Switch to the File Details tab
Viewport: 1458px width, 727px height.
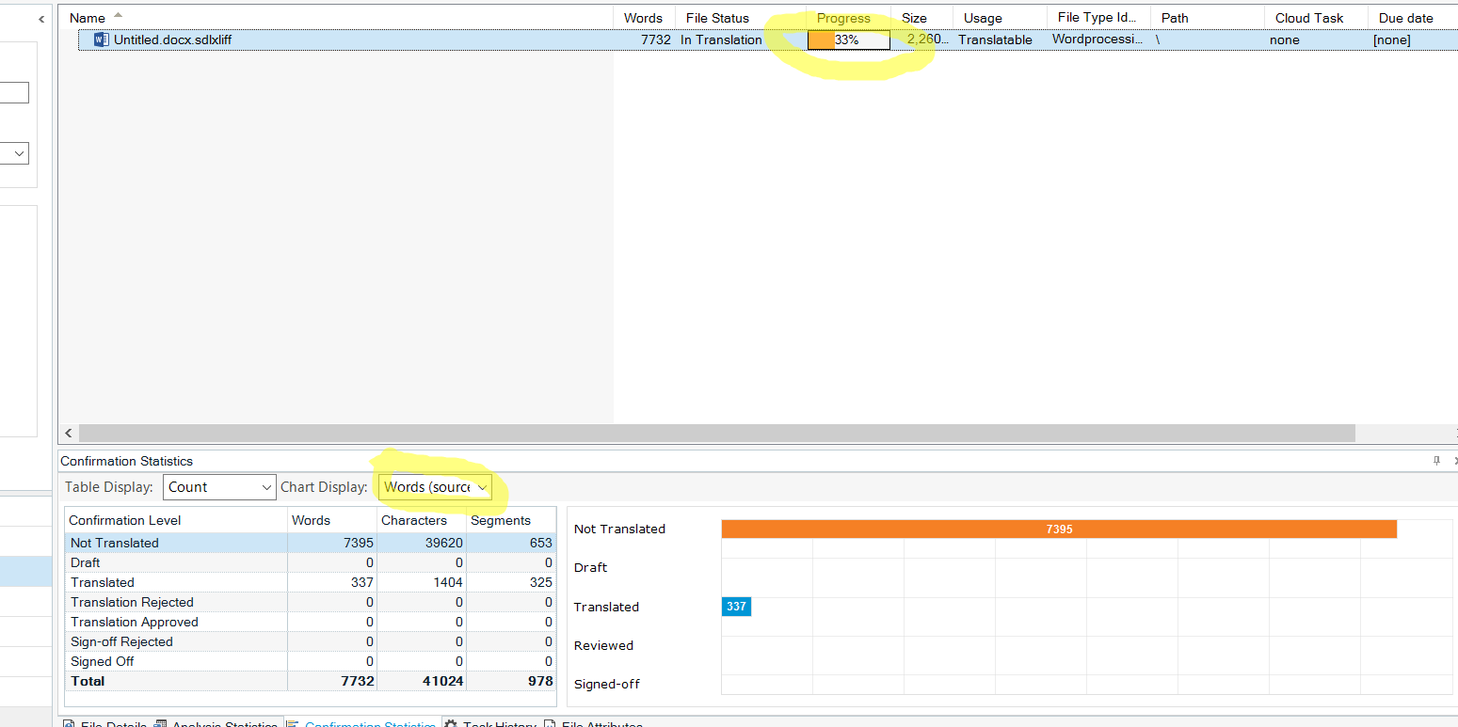click(x=104, y=725)
